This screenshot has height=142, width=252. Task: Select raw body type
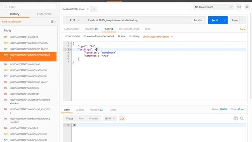coord(119,36)
